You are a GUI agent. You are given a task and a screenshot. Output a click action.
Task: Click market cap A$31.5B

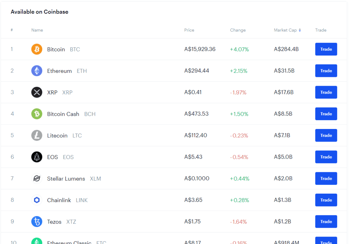[x=284, y=71]
